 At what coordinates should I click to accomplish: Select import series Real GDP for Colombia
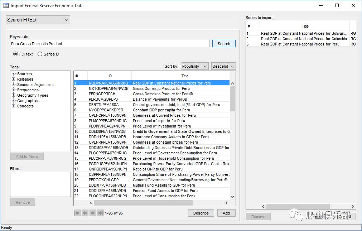pyautogui.click(x=301, y=39)
